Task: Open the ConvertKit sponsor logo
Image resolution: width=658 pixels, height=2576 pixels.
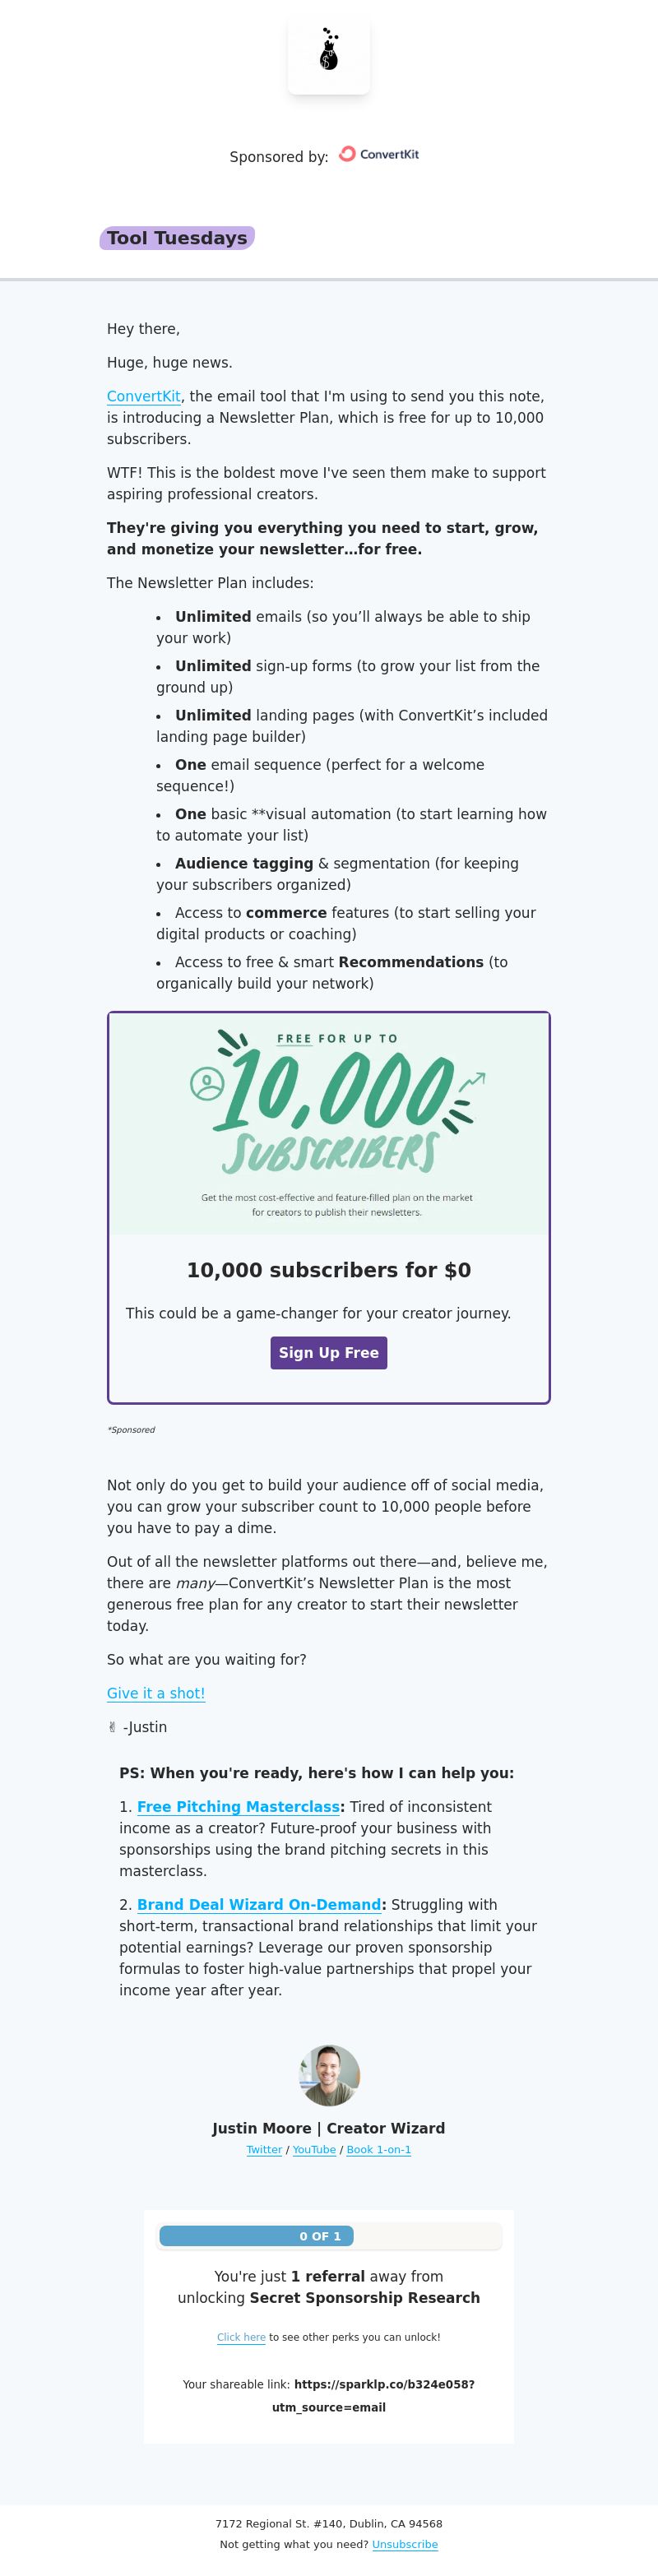Action: [379, 154]
